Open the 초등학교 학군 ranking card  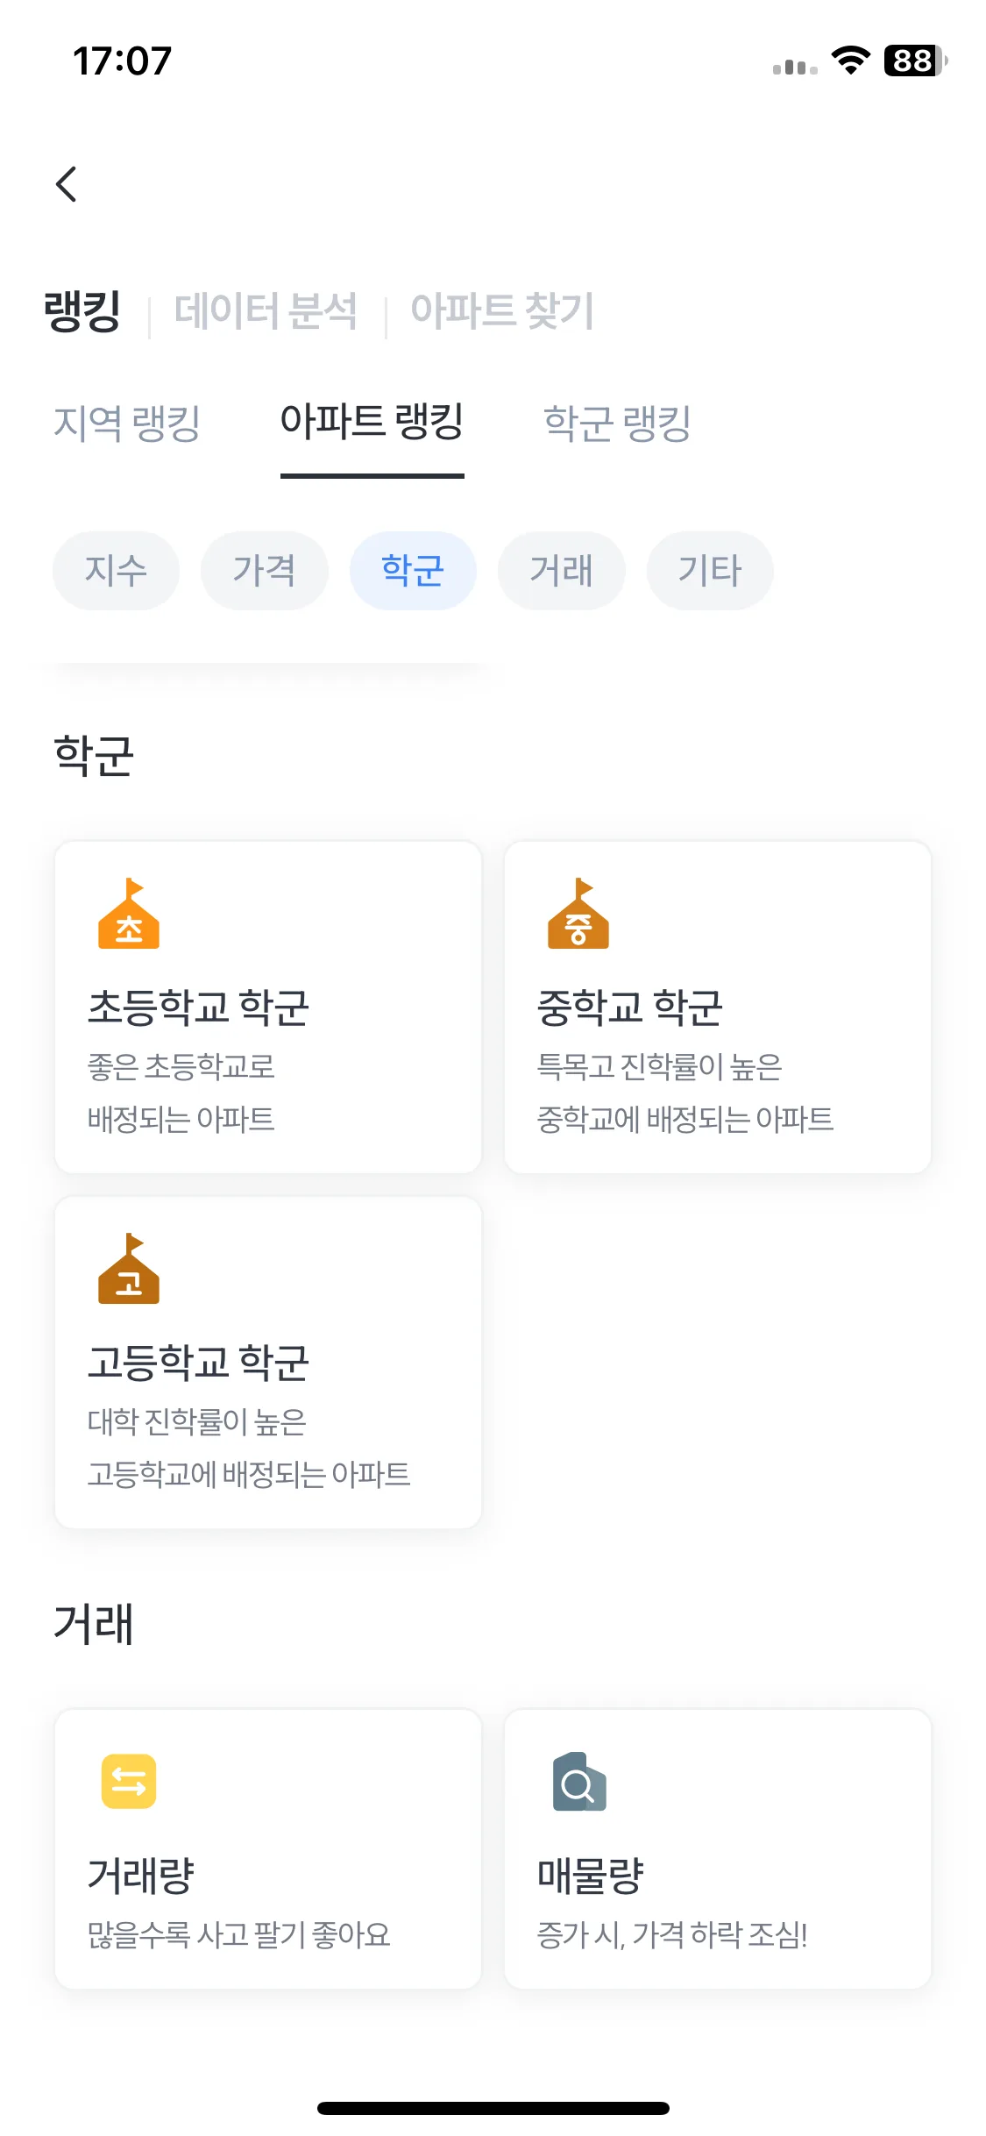pyautogui.click(x=268, y=1007)
